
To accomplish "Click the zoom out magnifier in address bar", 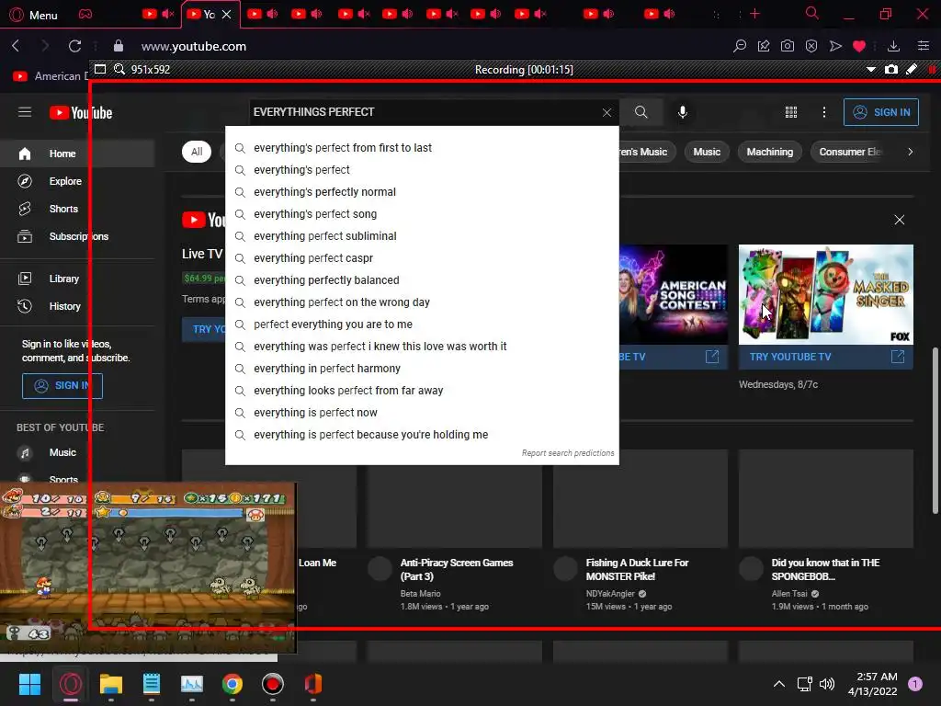I will click(740, 46).
